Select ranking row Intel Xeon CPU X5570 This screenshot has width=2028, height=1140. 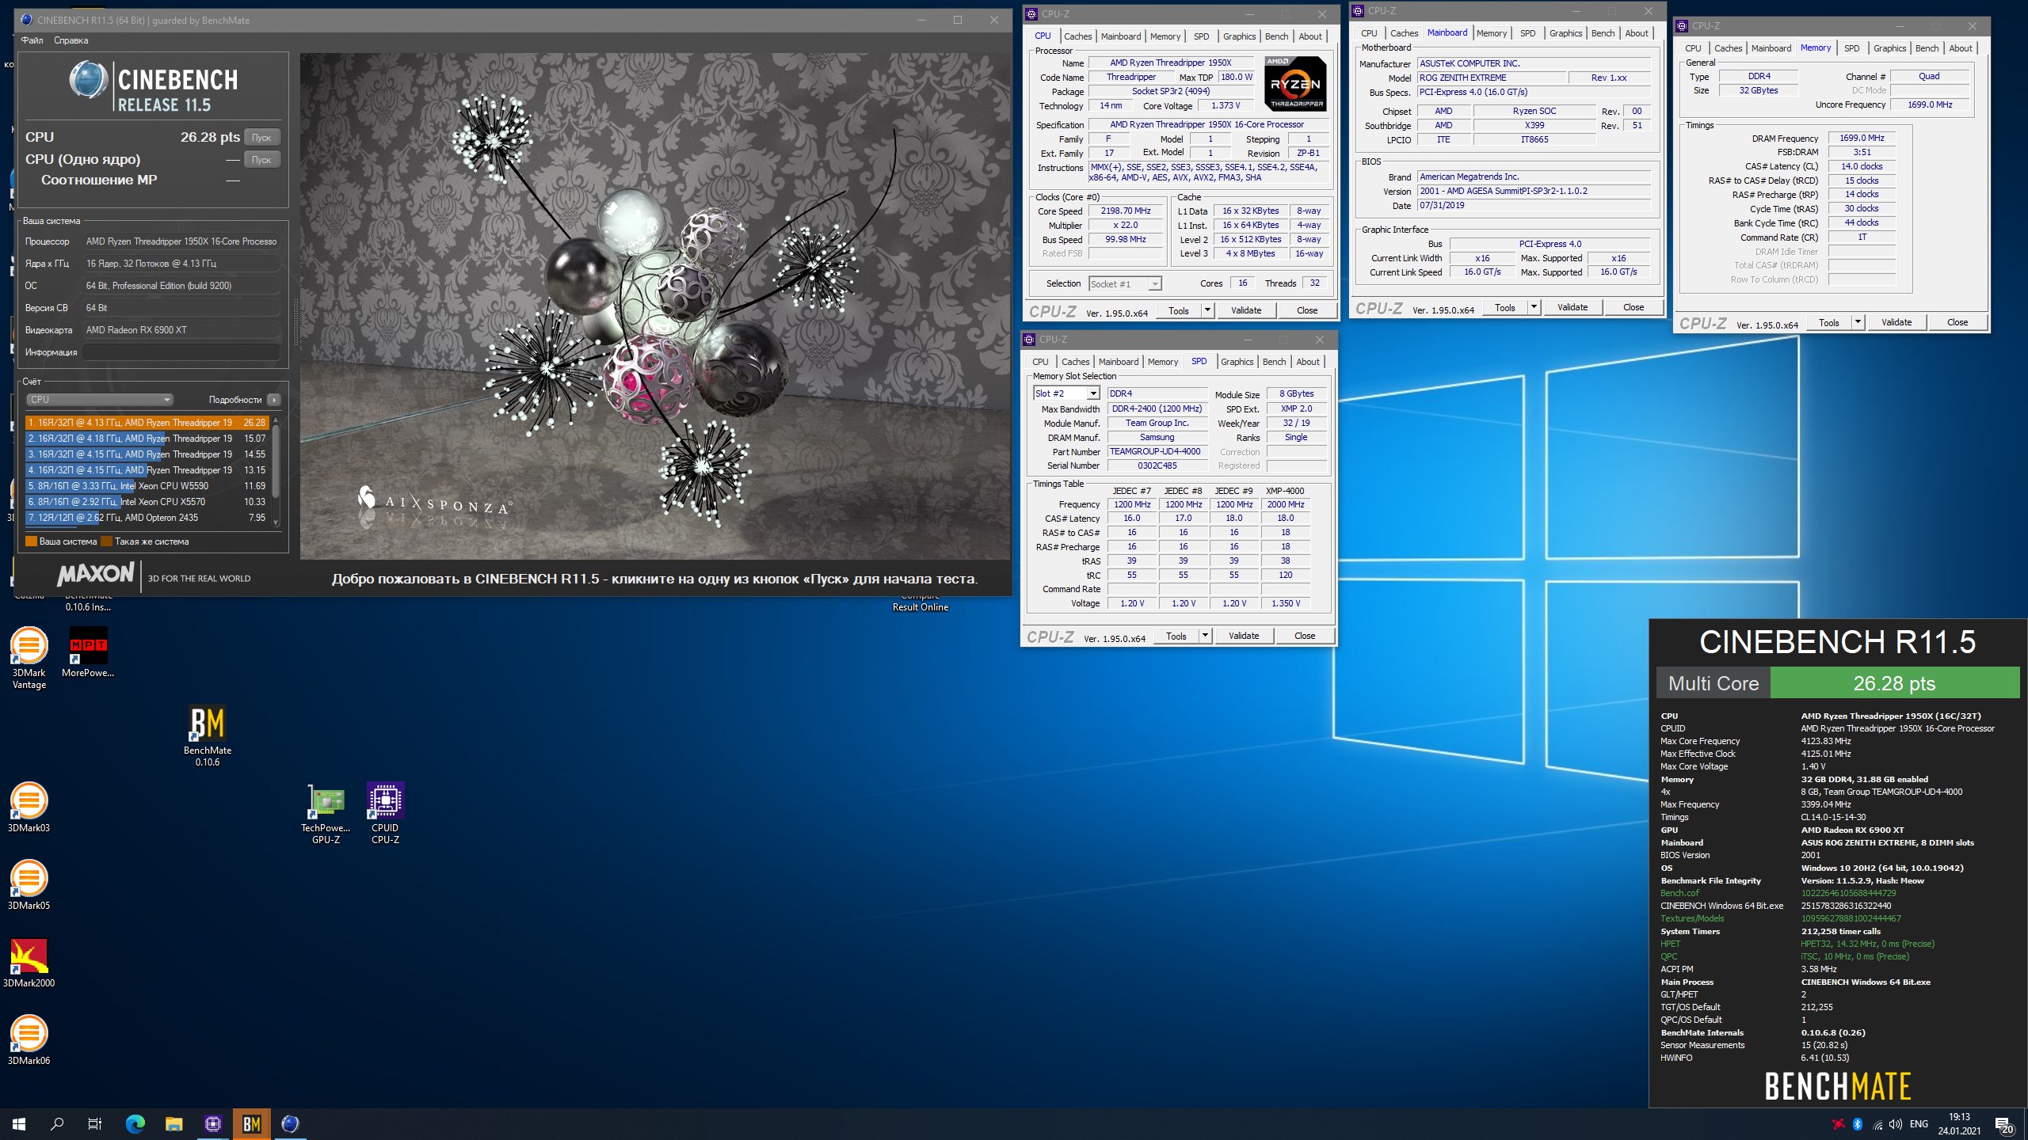click(147, 502)
